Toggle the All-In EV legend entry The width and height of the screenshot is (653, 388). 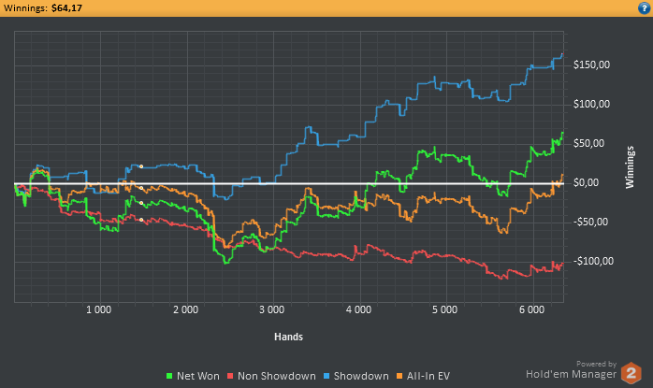pyautogui.click(x=423, y=376)
